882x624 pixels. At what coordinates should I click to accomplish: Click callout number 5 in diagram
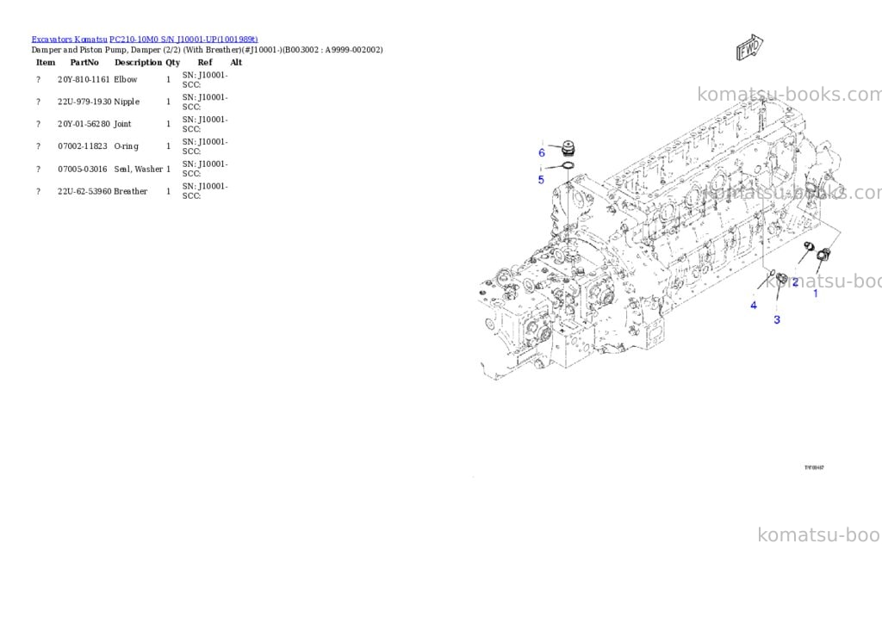541,180
